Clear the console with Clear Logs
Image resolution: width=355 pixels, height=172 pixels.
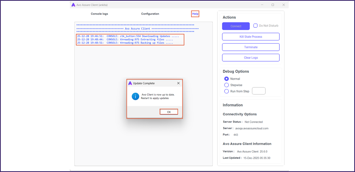coord(251,57)
